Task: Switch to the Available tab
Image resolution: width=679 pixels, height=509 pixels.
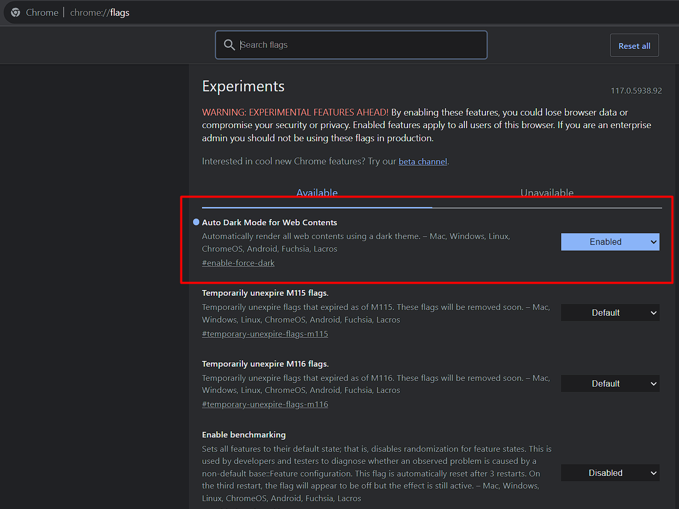Action: pos(317,193)
